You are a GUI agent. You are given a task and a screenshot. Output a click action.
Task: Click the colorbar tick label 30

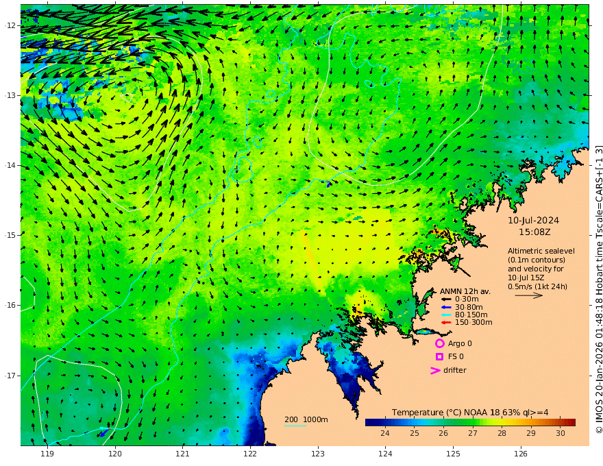tap(561, 433)
